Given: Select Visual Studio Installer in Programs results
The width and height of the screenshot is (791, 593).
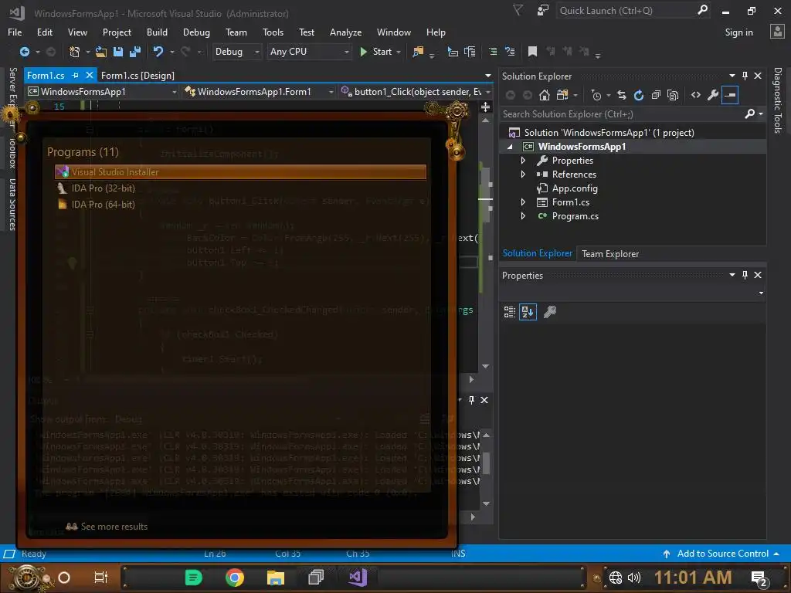Looking at the screenshot, I should tap(241, 172).
